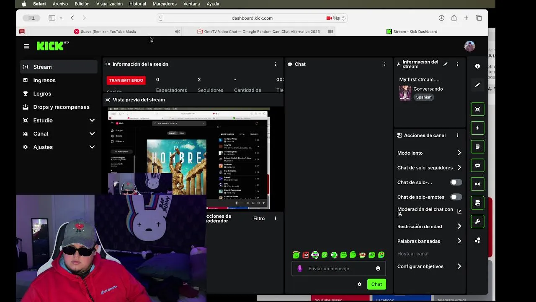The width and height of the screenshot is (536, 302).
Task: Toggle stream preview widget icon in right rail
Action: [477, 109]
